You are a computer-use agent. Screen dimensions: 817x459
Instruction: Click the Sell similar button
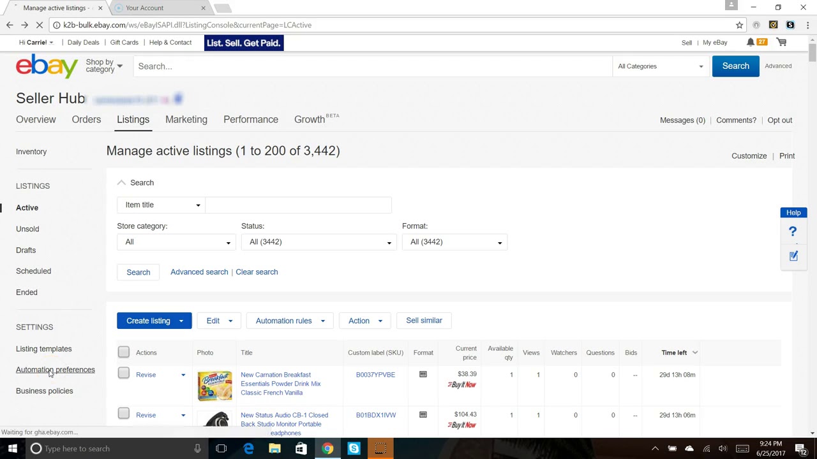click(424, 321)
